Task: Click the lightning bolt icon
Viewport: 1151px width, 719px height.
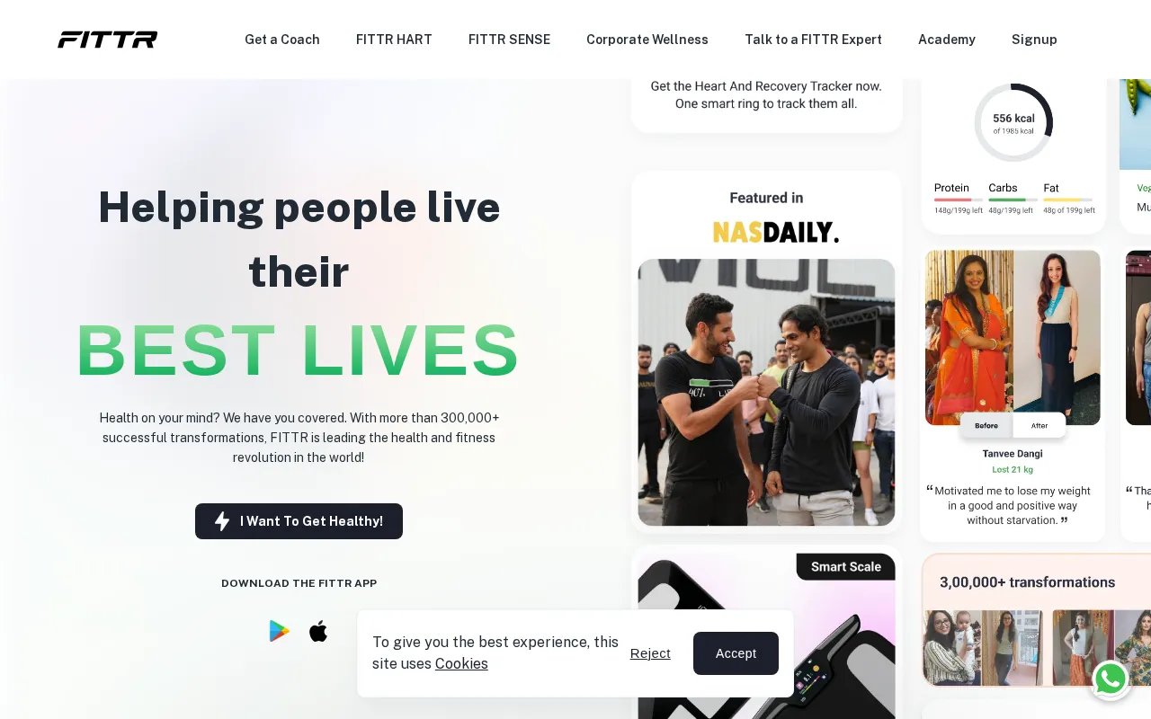Action: coord(222,521)
